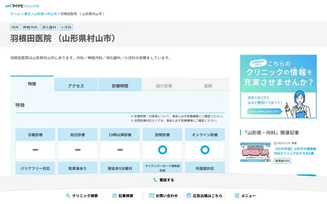Viewport: 327px width, 204px height.
Task: Click the phone icon beside 電話する
Action: tap(155, 180)
